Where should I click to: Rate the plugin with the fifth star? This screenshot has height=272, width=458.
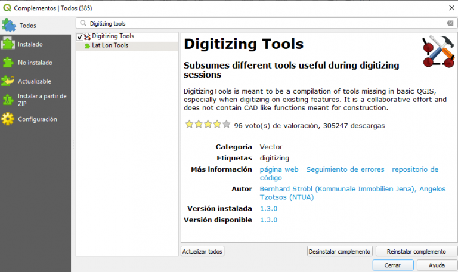click(x=226, y=125)
